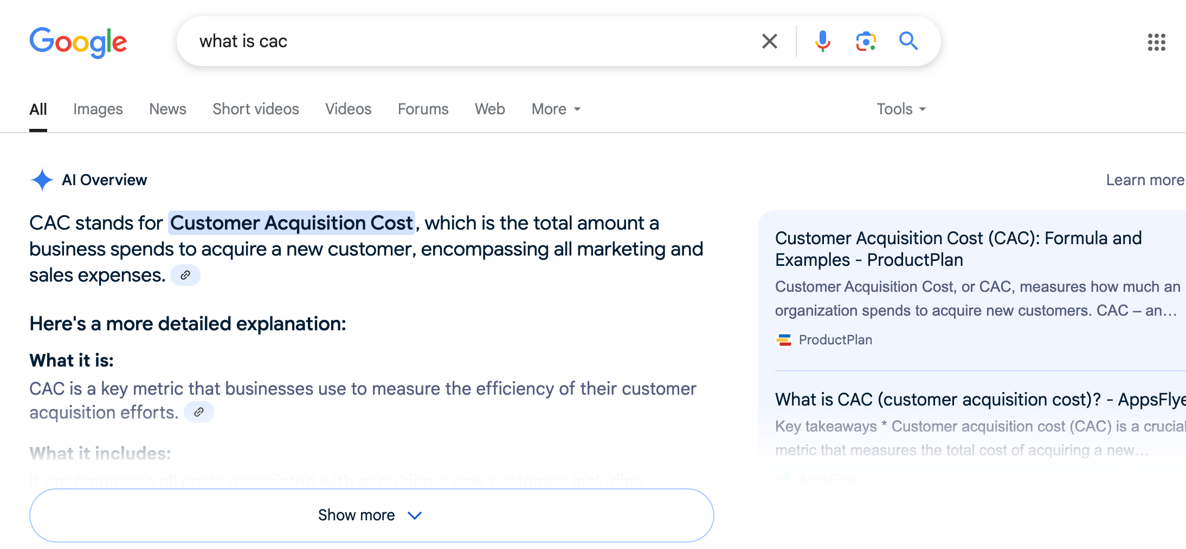Click source link icon after 'acquisition efforts'
This screenshot has height=549, width=1186.
click(199, 412)
